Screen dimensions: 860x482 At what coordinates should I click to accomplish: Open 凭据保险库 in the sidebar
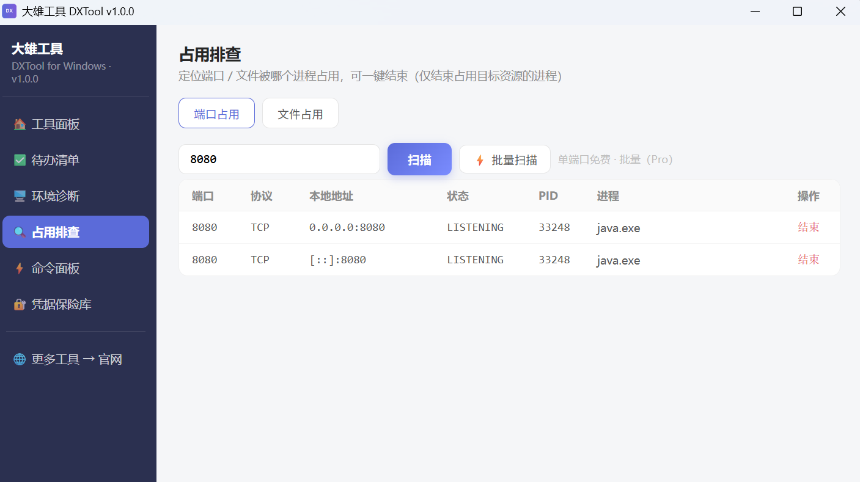[76, 304]
